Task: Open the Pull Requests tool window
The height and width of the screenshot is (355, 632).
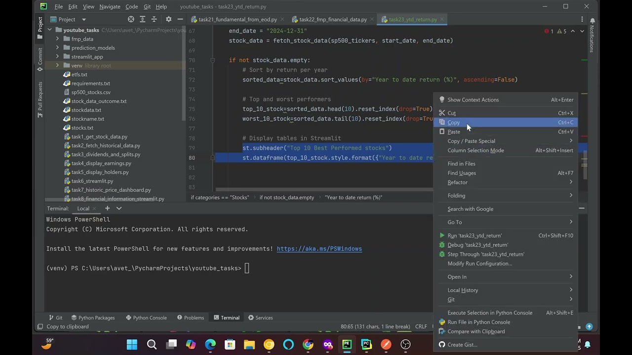Action: [x=40, y=100]
